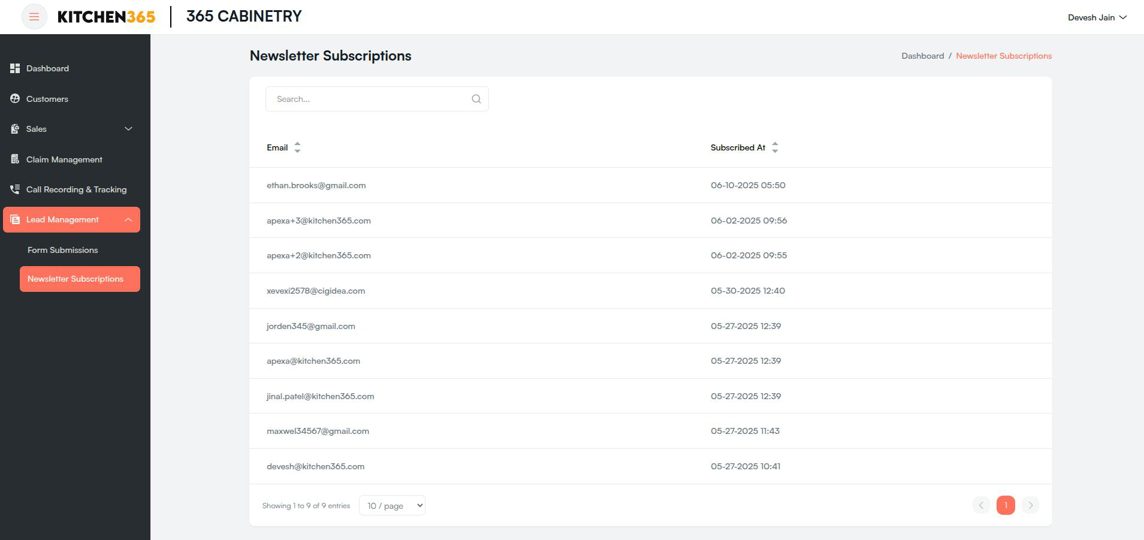Open the Devesh Jain user dropdown
1144x540 pixels.
point(1097,17)
